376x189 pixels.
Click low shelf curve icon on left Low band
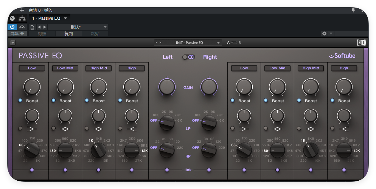click(32, 129)
